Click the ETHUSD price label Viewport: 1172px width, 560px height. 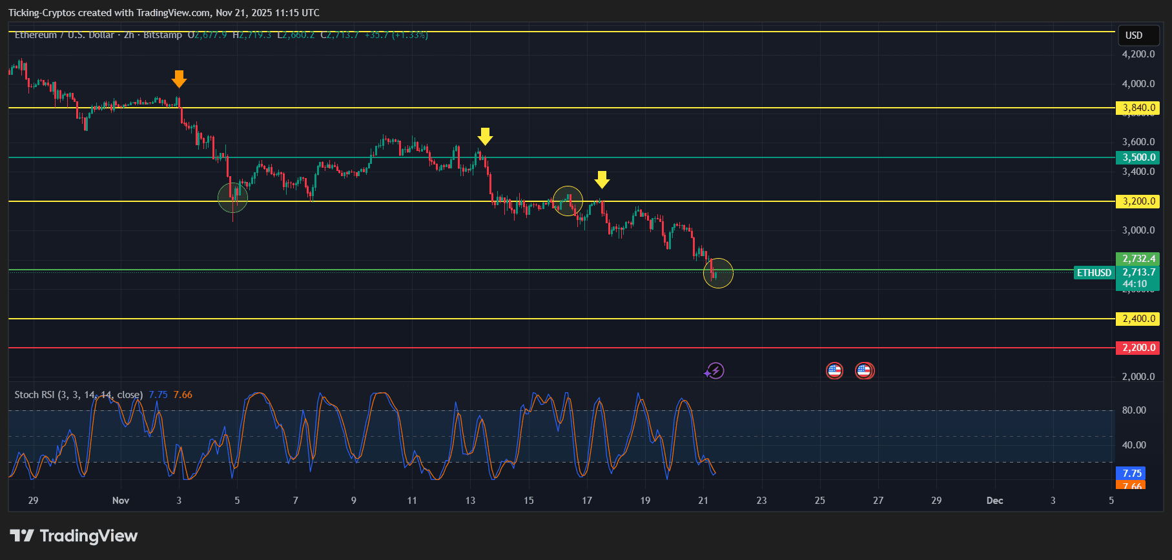pos(1094,273)
